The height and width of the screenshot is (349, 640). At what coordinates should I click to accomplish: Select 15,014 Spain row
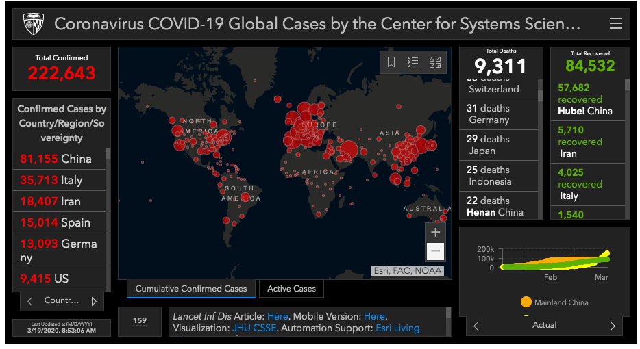click(59, 222)
